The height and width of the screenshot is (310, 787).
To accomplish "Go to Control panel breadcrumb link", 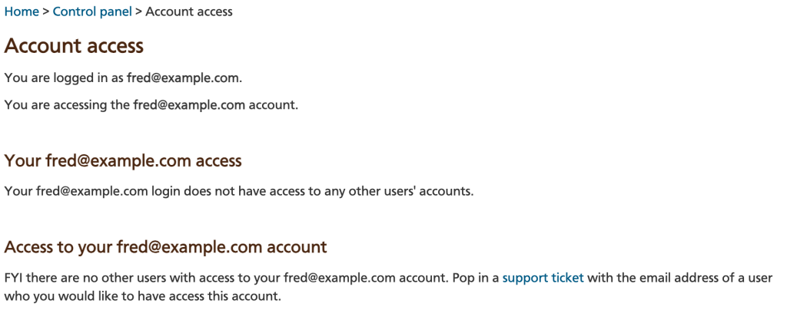I will [92, 12].
